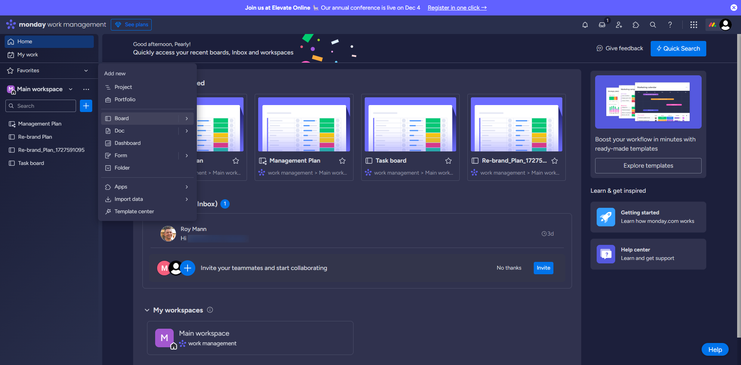Image resolution: width=741 pixels, height=365 pixels.
Task: Open the help question mark icon
Action: pyautogui.click(x=670, y=25)
